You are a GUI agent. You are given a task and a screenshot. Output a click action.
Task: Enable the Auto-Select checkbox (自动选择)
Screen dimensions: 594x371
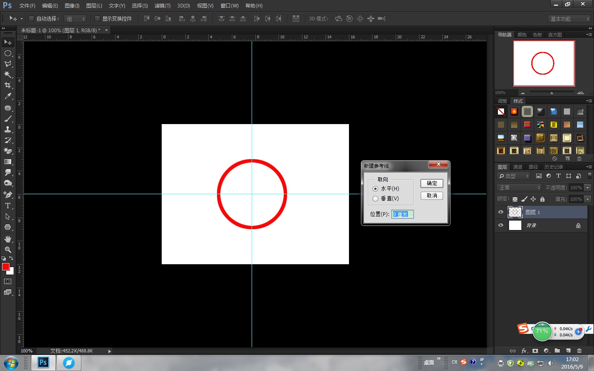[31, 19]
